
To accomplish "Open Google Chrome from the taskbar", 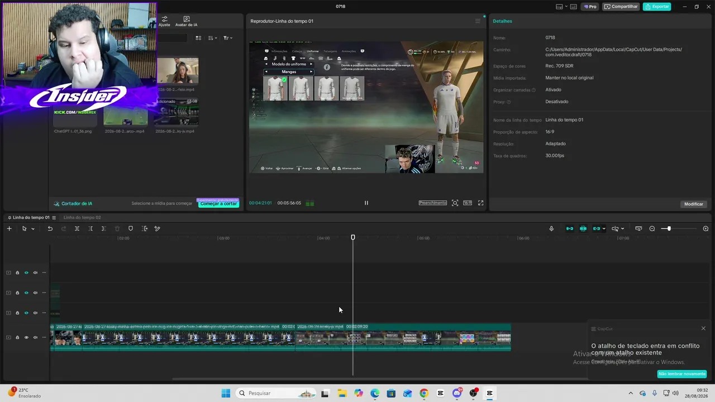I will coord(424,393).
